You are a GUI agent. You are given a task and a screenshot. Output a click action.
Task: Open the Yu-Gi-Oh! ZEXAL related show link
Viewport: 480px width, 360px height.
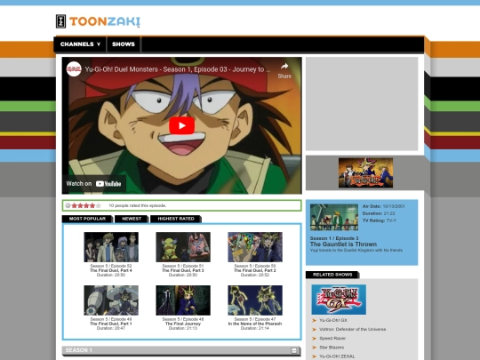point(337,356)
